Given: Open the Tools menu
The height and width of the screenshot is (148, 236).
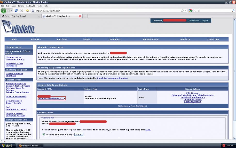Looking at the screenshot, I should tap(40, 6).
